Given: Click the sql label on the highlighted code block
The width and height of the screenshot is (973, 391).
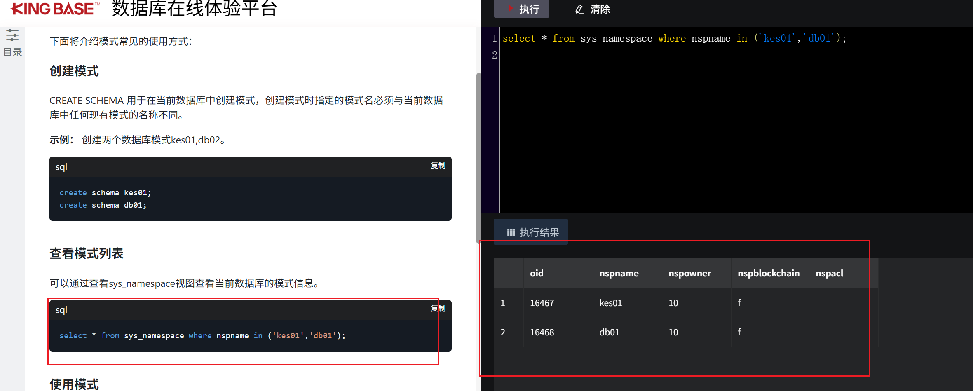Looking at the screenshot, I should [x=61, y=309].
